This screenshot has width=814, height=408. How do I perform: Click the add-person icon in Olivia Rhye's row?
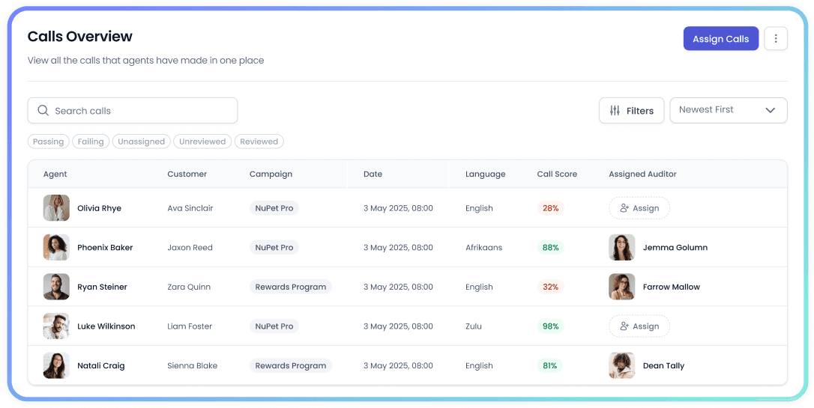[x=624, y=208]
